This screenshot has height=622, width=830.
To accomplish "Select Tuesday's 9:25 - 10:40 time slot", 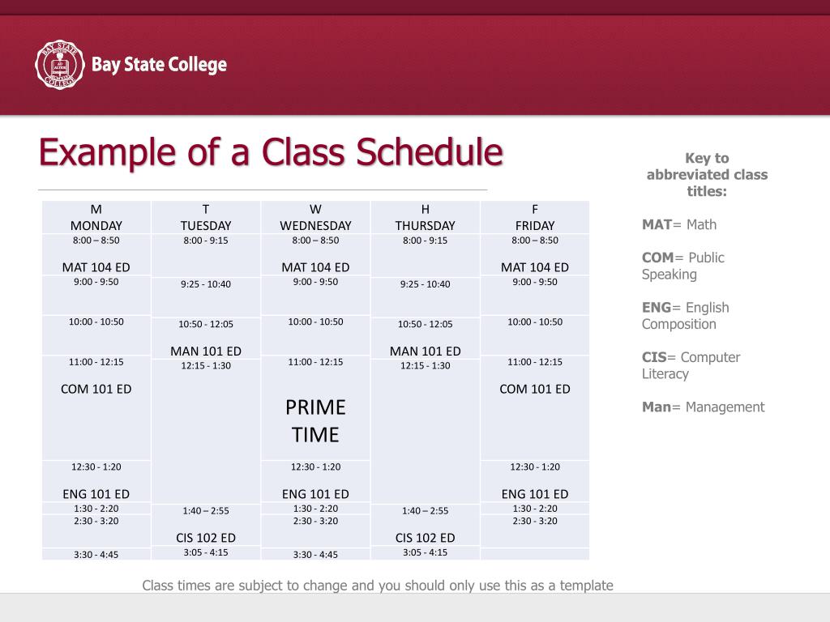I will pos(206,284).
